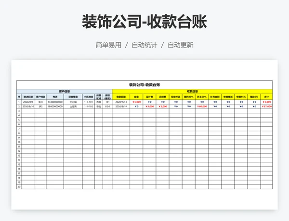Select the 中期15% column header
289x221 pixels.
click(x=241, y=97)
